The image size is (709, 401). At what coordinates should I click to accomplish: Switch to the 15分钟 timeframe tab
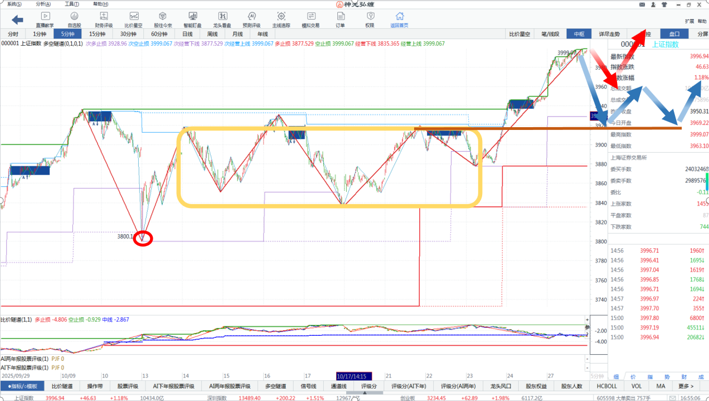(97, 34)
